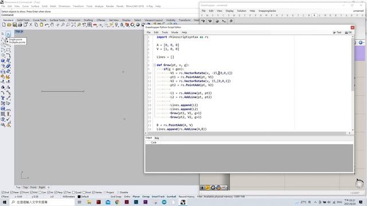This screenshot has height=206, width=367.
Task: Toggle End osnap checkbox
Action: click(x=2, y=192)
